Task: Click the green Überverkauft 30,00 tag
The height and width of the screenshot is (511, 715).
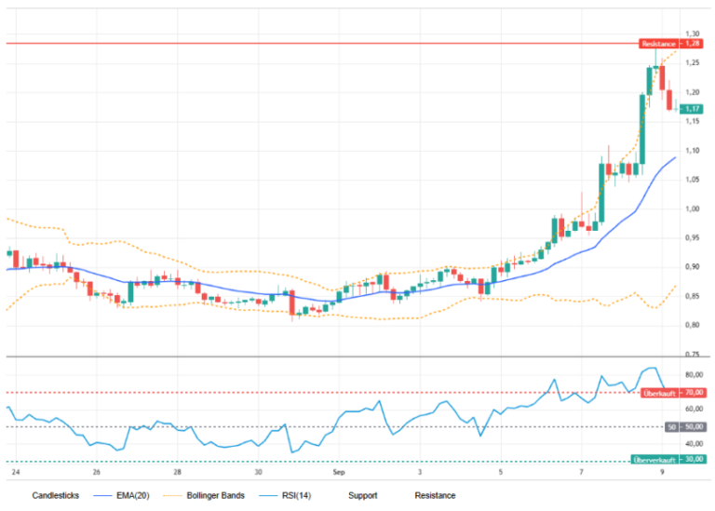Action: [668, 460]
